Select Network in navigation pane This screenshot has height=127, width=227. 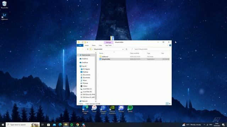pos(83,101)
